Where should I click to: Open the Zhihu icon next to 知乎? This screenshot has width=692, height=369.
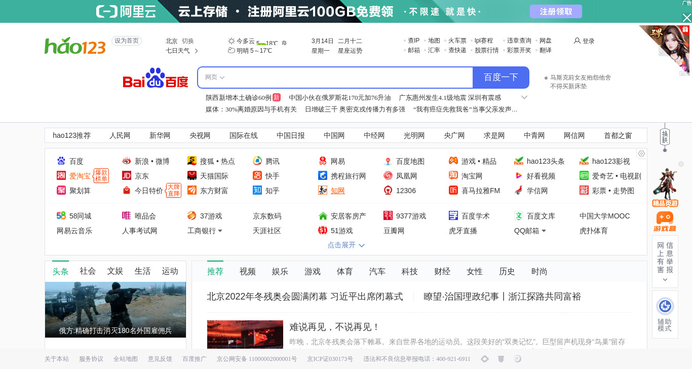tap(257, 191)
